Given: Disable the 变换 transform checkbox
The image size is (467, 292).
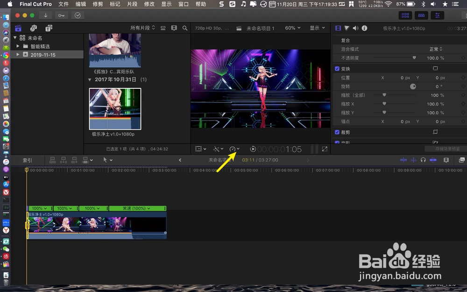Looking at the screenshot, I should click(x=337, y=69).
